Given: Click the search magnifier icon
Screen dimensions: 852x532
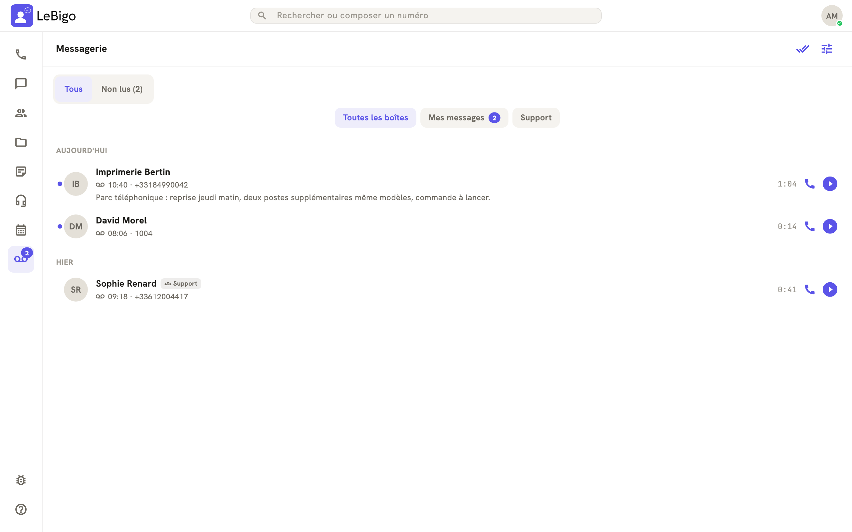Looking at the screenshot, I should [x=262, y=16].
